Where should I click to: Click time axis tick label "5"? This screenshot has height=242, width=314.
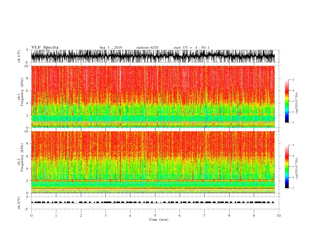(x=155, y=216)
